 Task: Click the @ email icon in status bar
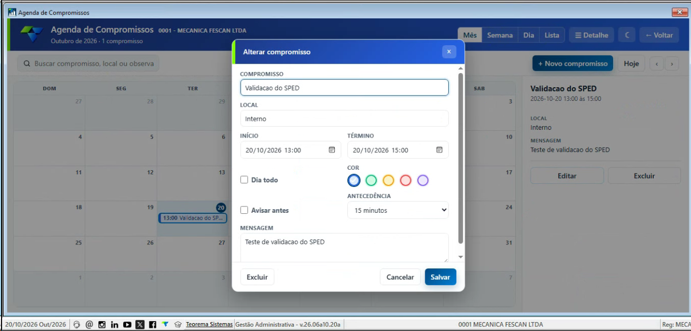coord(89,325)
